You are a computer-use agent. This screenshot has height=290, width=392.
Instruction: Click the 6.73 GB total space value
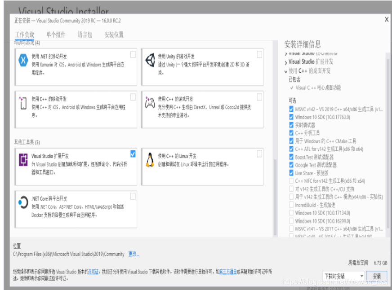click(x=380, y=263)
